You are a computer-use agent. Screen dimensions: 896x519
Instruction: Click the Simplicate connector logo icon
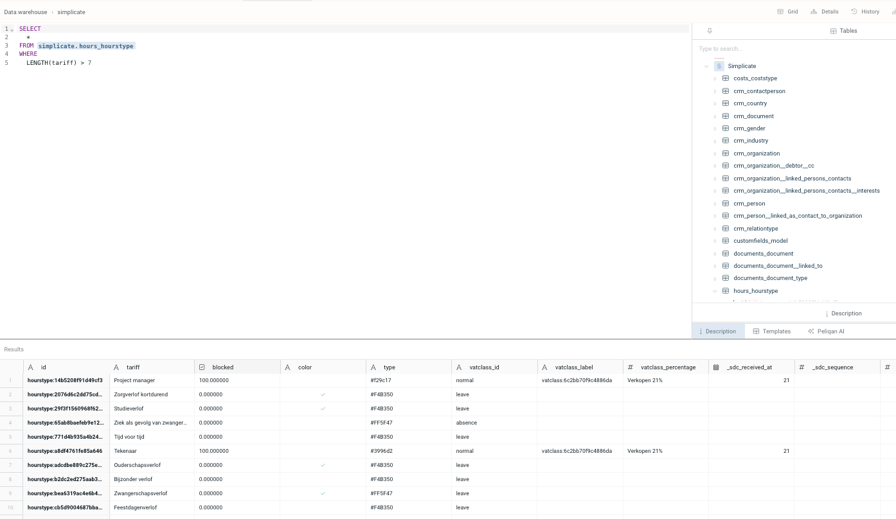(x=719, y=66)
